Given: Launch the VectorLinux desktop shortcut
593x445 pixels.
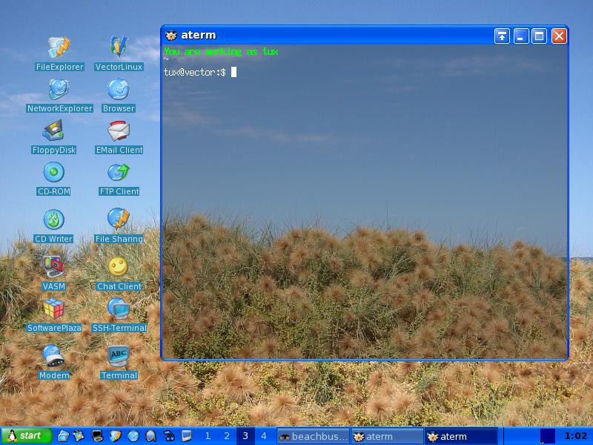Looking at the screenshot, I should [x=119, y=48].
